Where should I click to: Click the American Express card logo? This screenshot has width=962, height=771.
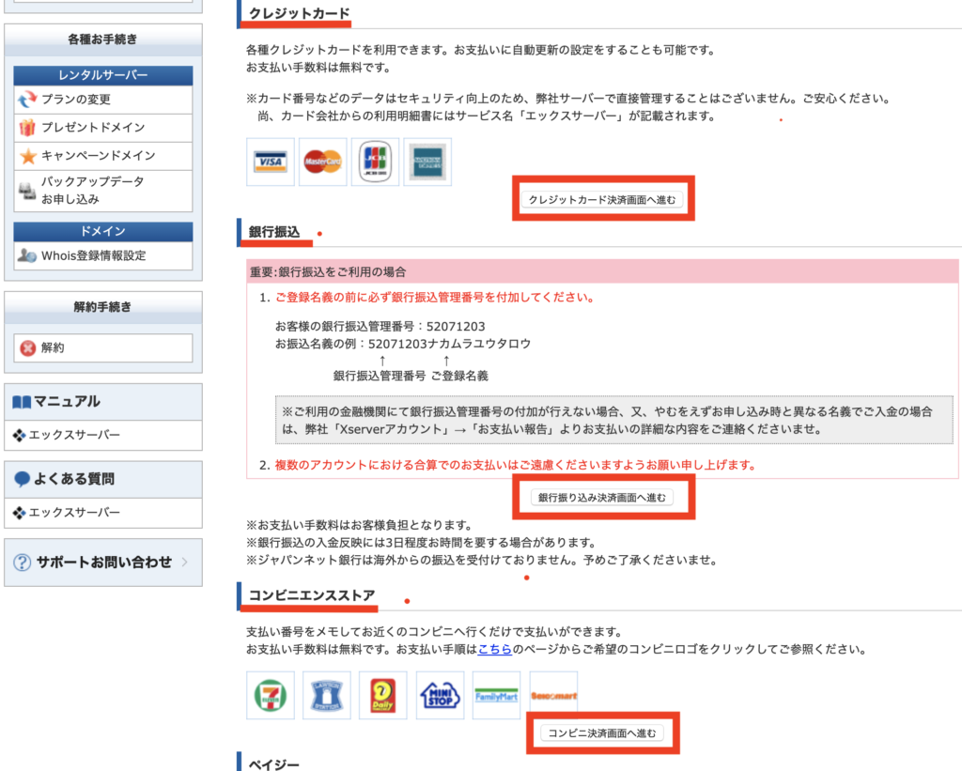pyautogui.click(x=427, y=162)
